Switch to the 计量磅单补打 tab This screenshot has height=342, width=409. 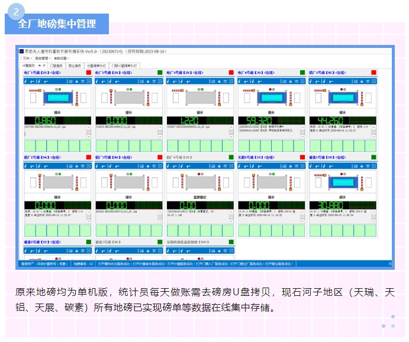pyautogui.click(x=97, y=66)
